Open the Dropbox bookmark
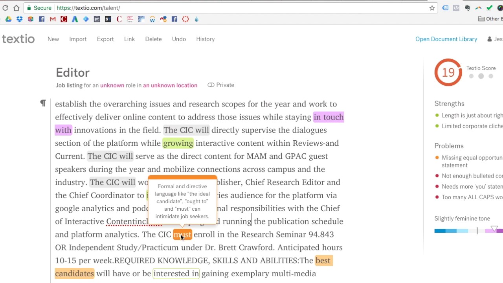This screenshot has height=283, width=503. [x=19, y=19]
